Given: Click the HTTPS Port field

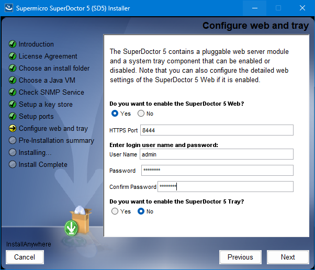Looking at the screenshot, I should 217,130.
